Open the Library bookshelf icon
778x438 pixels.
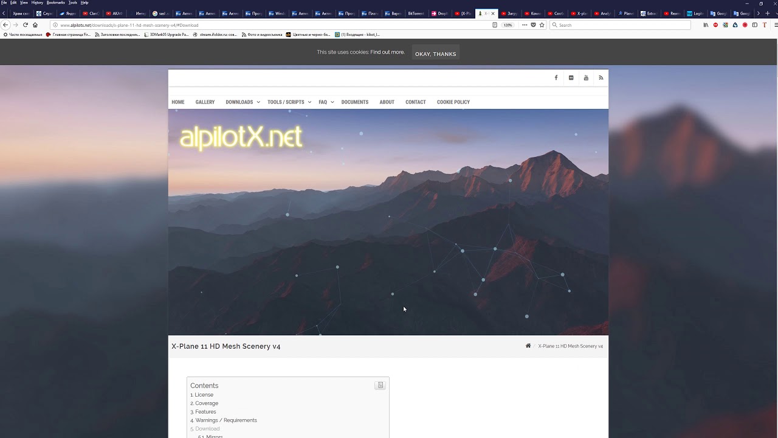coord(706,25)
